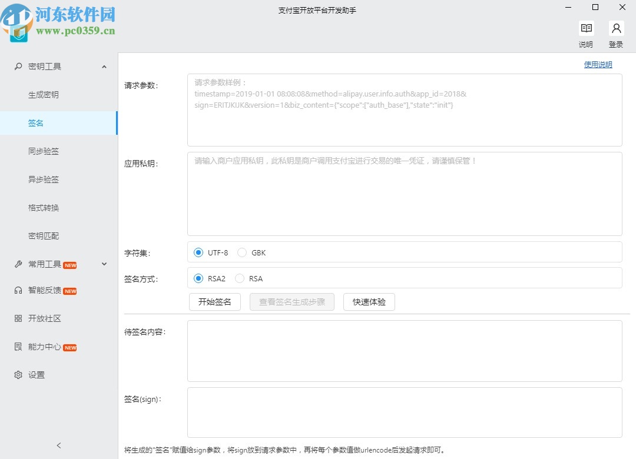The height and width of the screenshot is (459, 636).
Task: Open 开放社区 via the grid icon
Action: click(18, 318)
